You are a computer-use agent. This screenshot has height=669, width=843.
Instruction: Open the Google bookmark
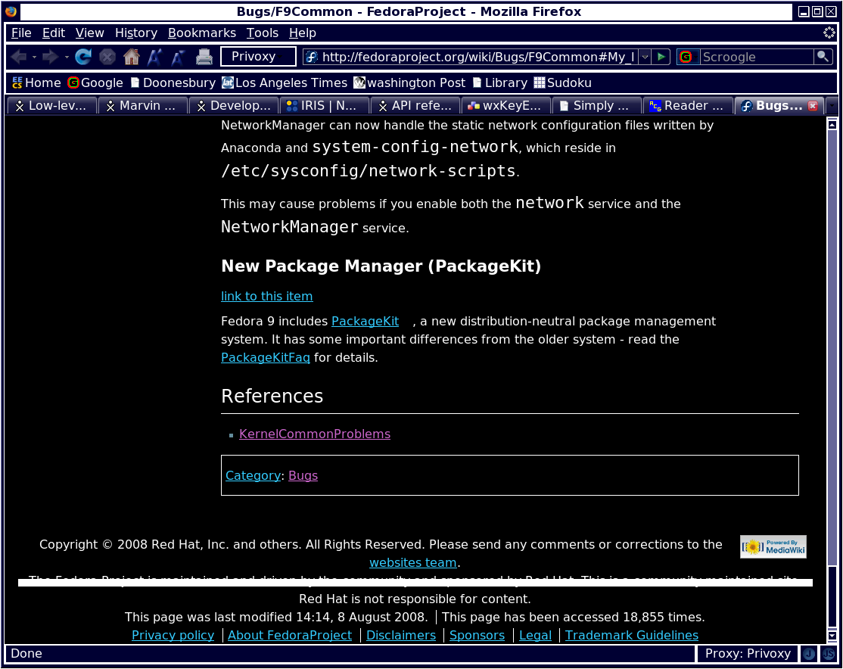95,82
